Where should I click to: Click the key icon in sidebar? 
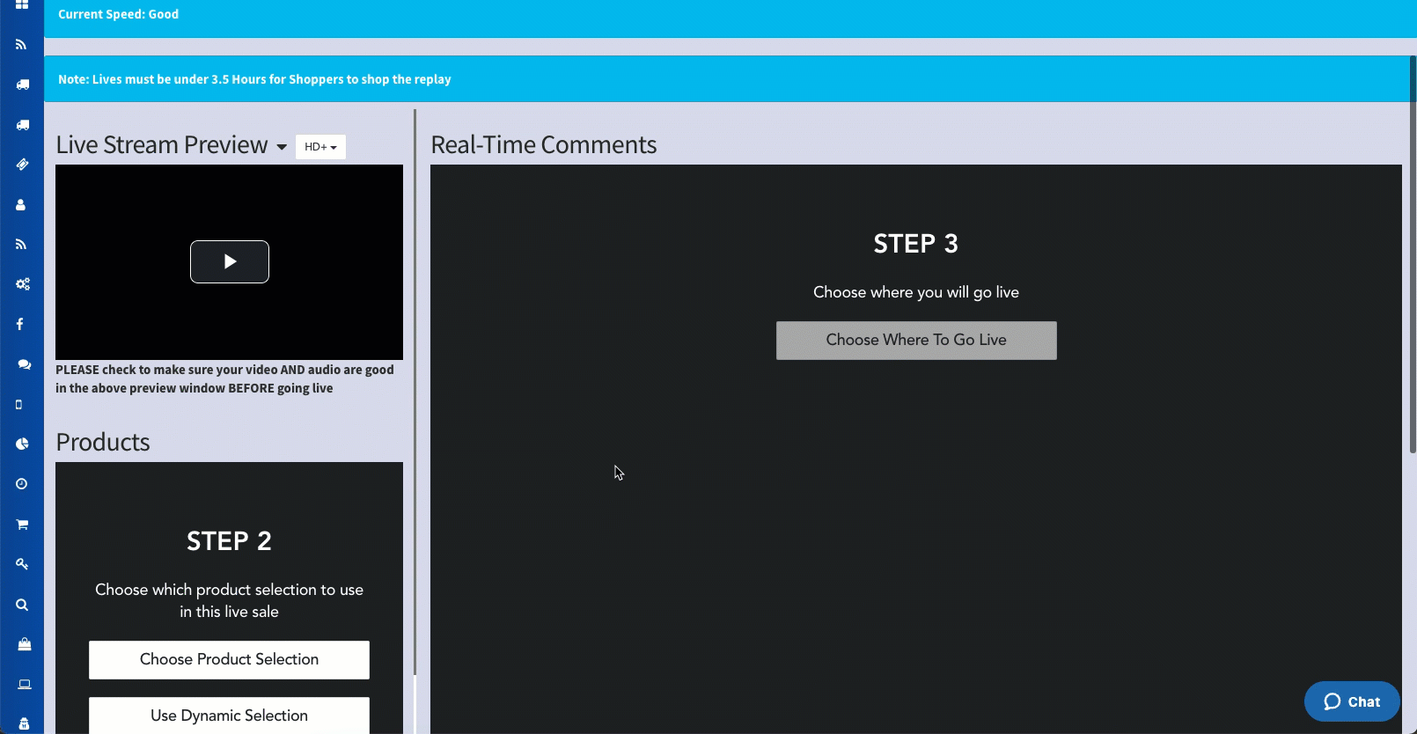tap(22, 564)
